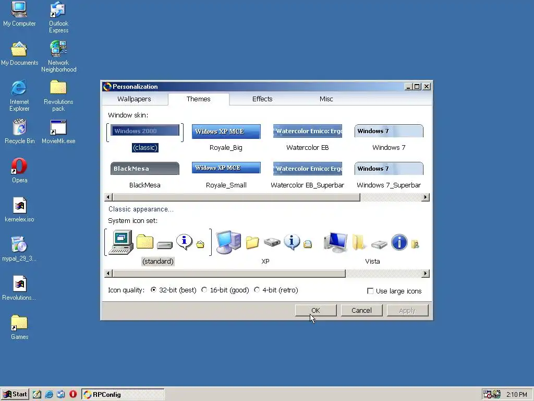The width and height of the screenshot is (534, 401).
Task: Open My Documents desktop folder
Action: [x=19, y=54]
